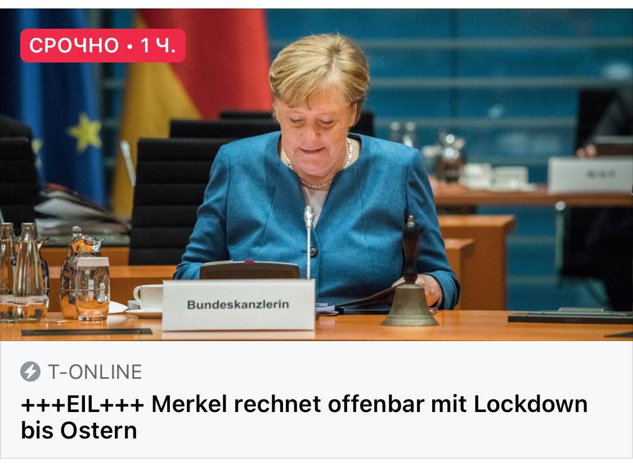Click the microphone in front of the chancellor

309,242
